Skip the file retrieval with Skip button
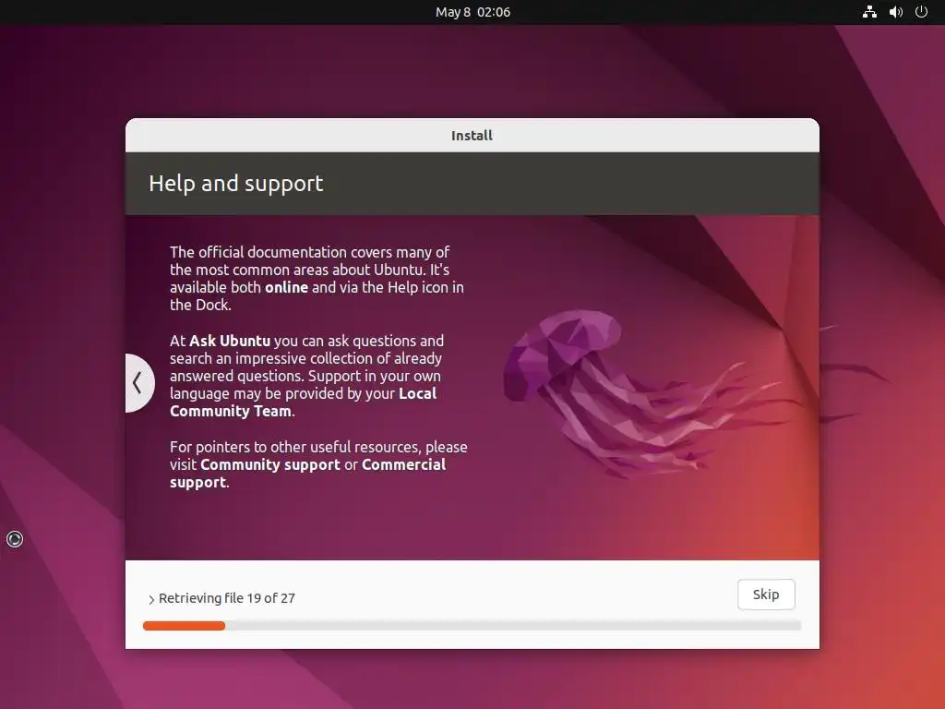 pyautogui.click(x=766, y=595)
